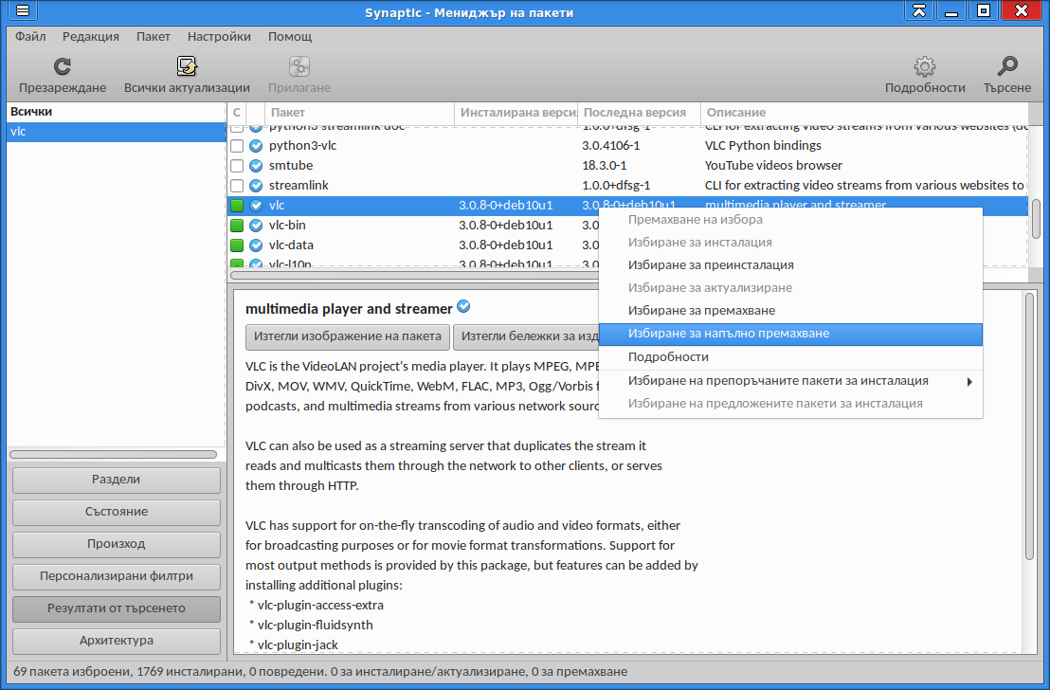1050x690 pixels.
Task: Select the vlc-bin package name
Action: 287,225
